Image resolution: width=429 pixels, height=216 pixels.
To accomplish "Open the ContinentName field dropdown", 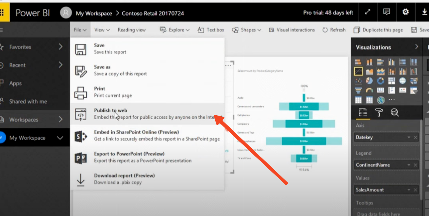I will coord(409,165).
